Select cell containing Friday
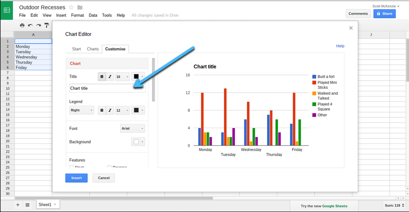 click(x=33, y=67)
